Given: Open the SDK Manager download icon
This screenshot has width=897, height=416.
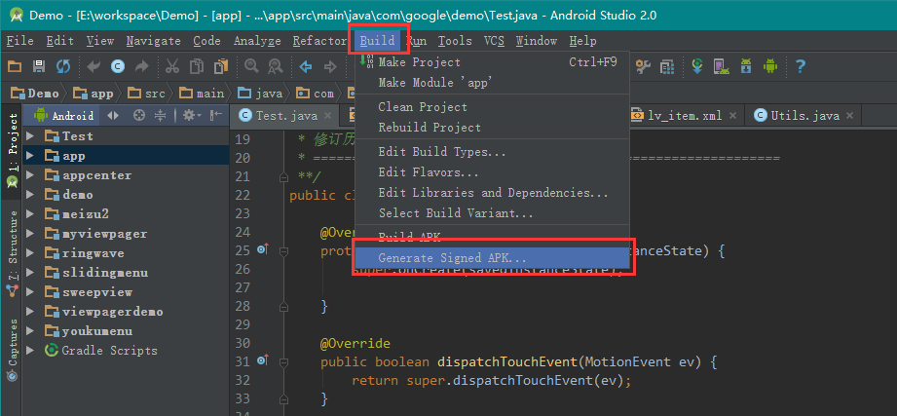Looking at the screenshot, I should coord(746,67).
